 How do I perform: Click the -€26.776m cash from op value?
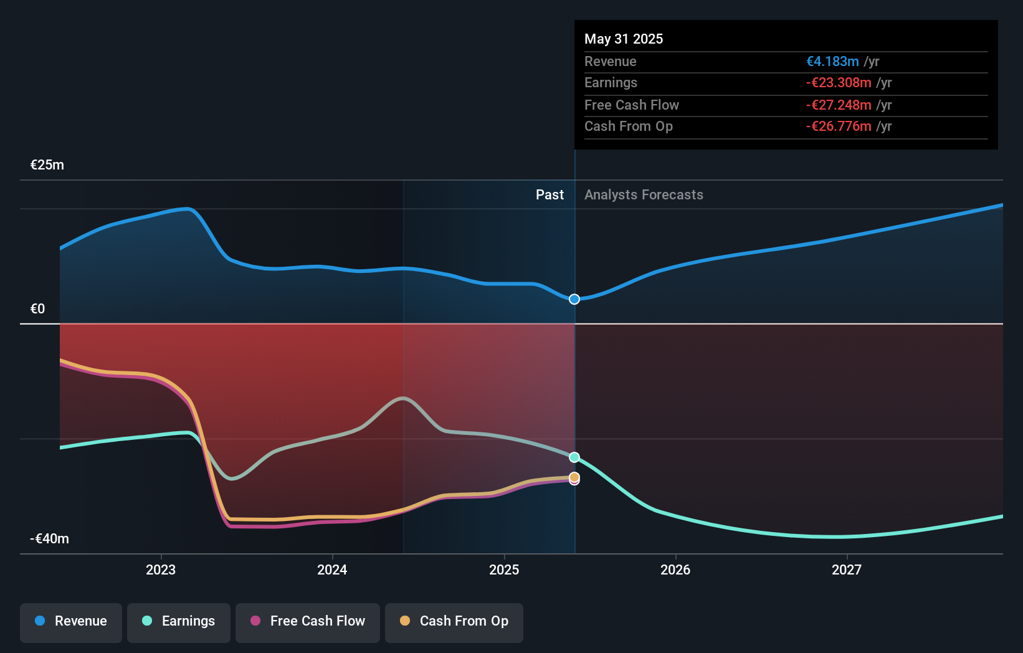(x=839, y=126)
